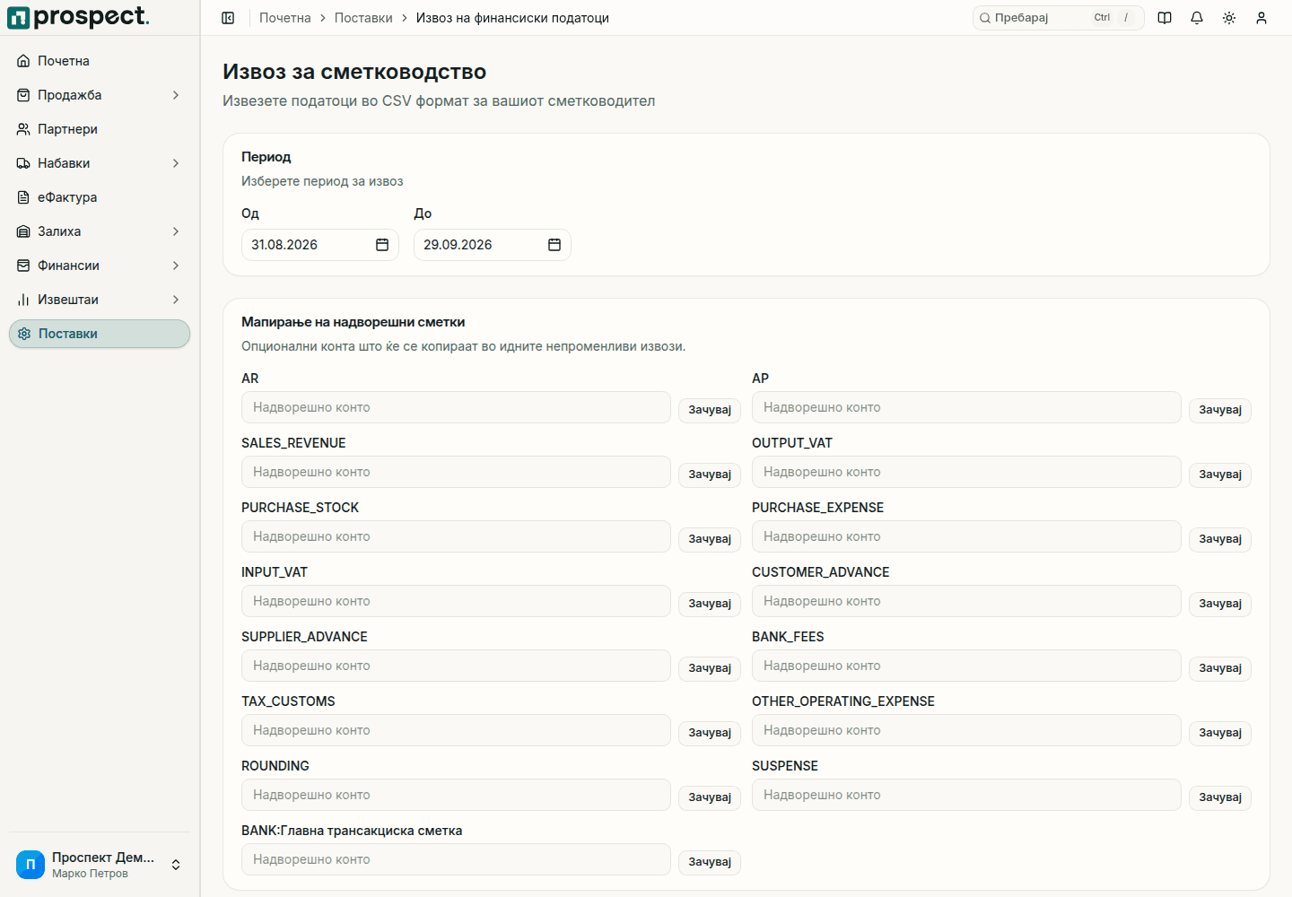Save the ROUNDING account mapping

pos(710,797)
